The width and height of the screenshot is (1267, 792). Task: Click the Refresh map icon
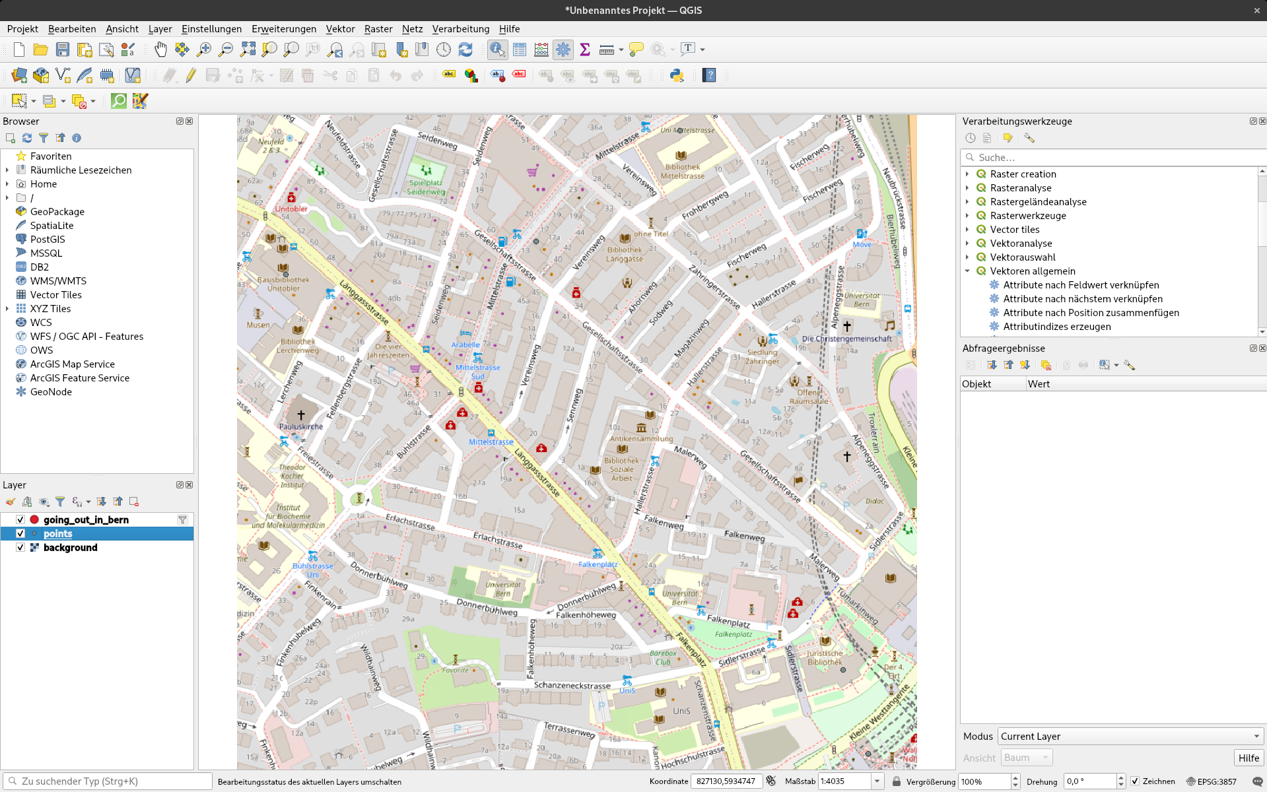click(465, 49)
